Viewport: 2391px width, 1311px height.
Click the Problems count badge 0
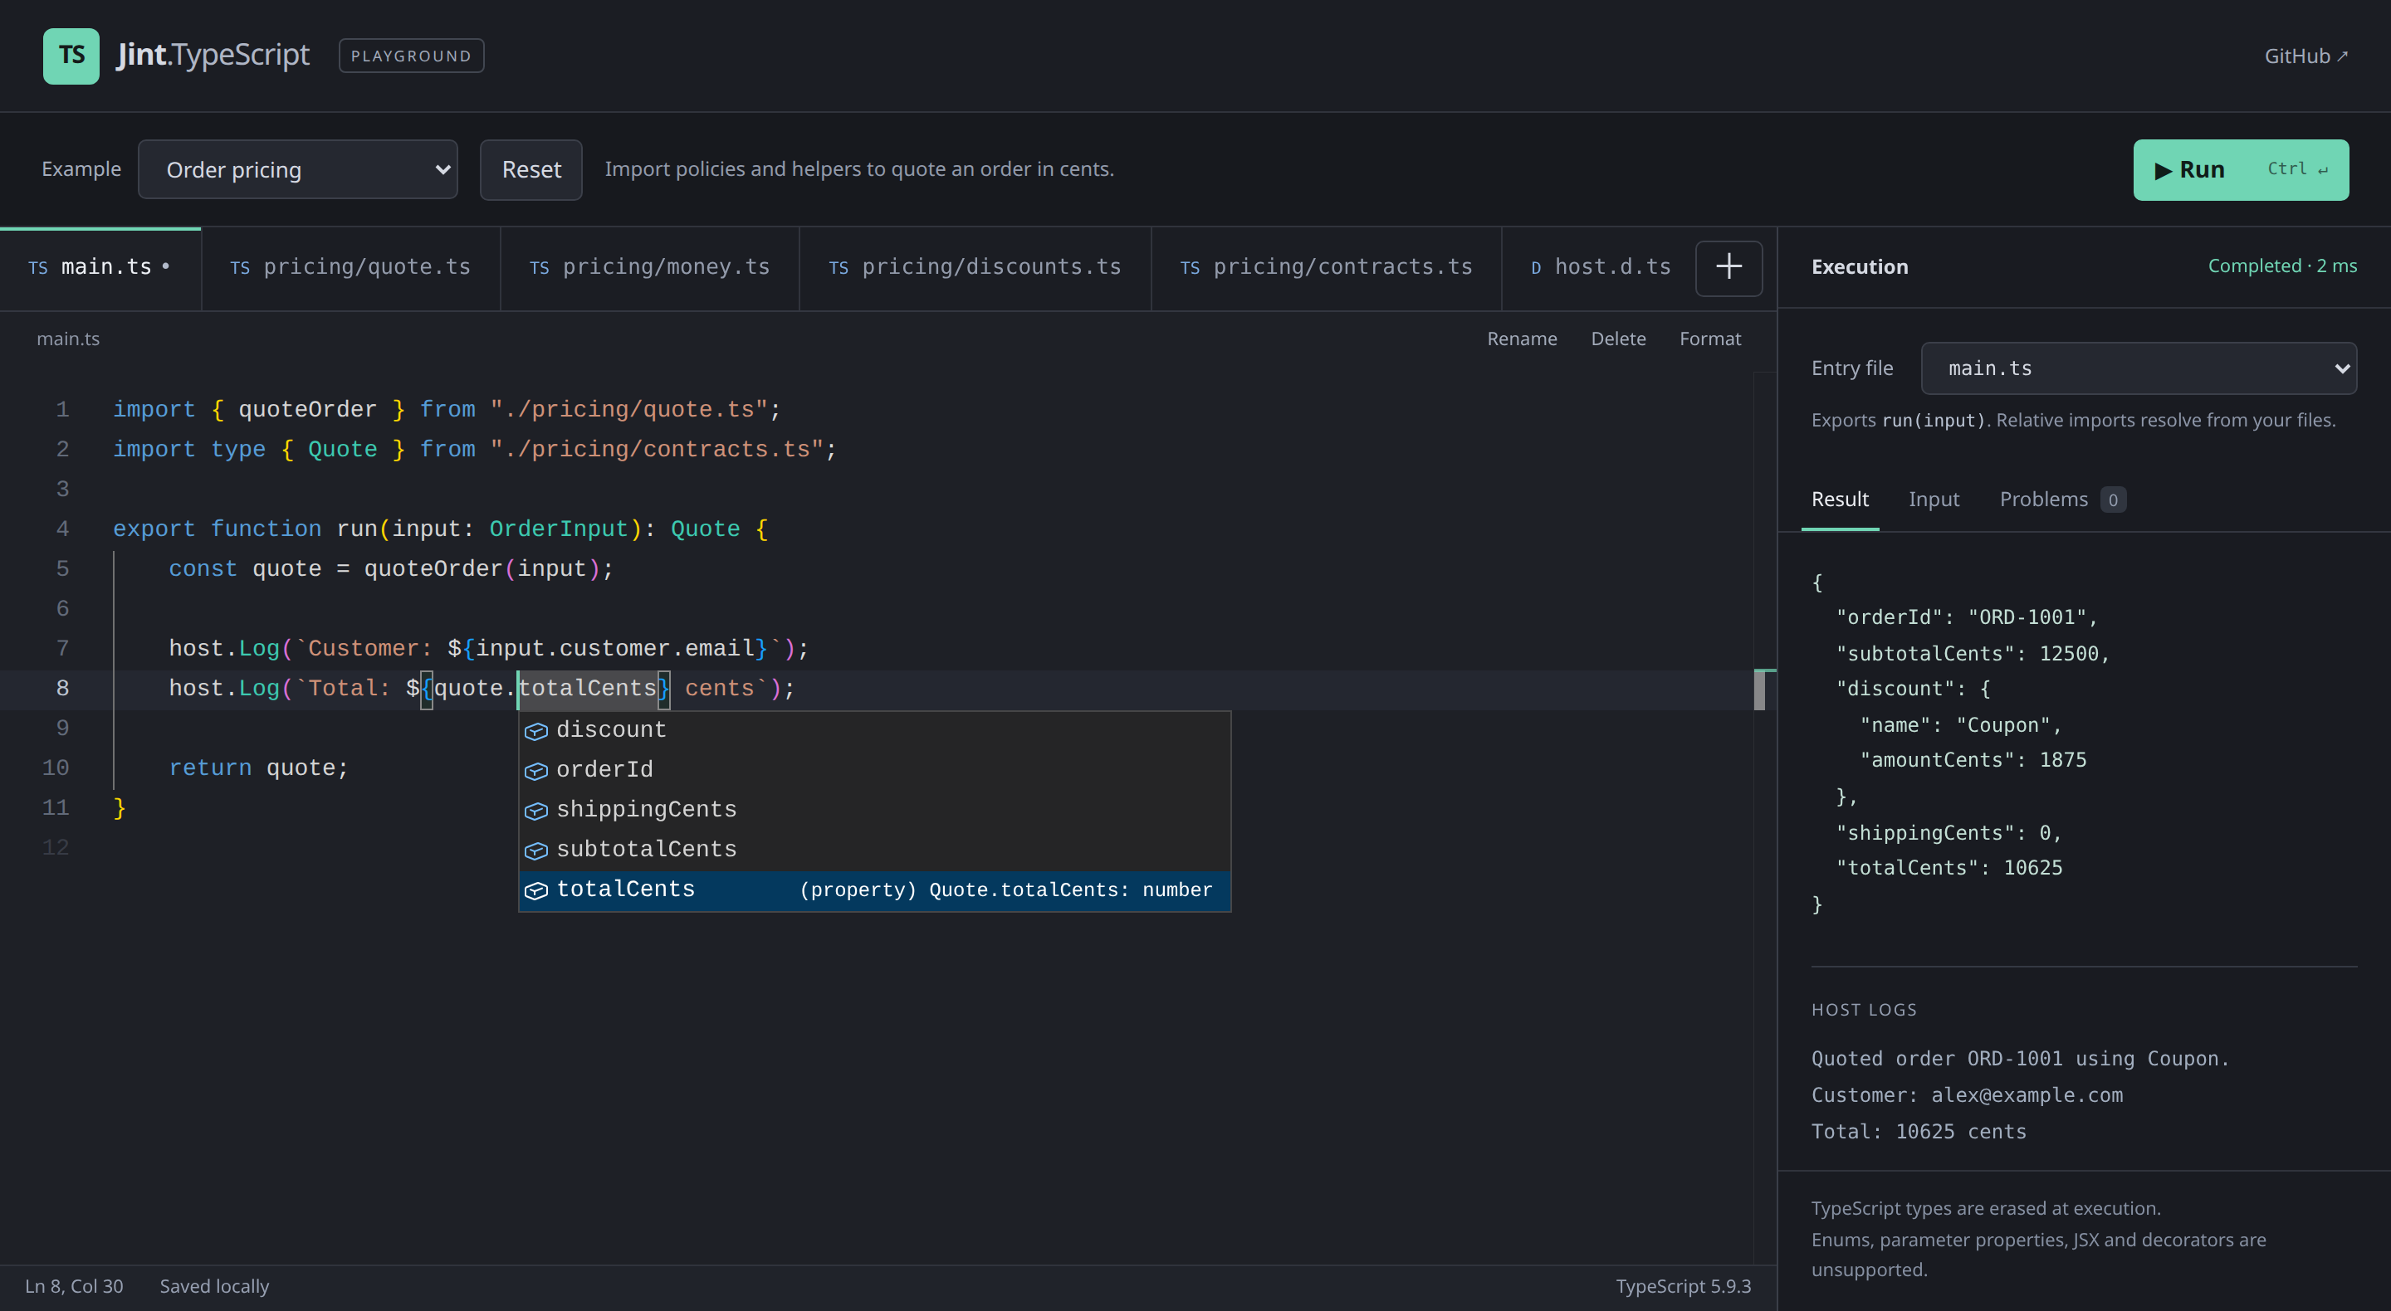click(x=2113, y=500)
